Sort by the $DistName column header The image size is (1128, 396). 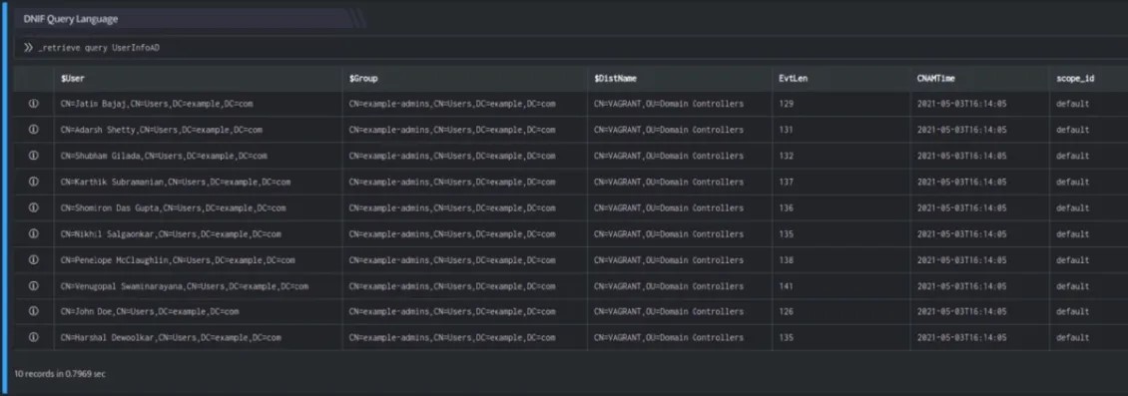pos(680,79)
